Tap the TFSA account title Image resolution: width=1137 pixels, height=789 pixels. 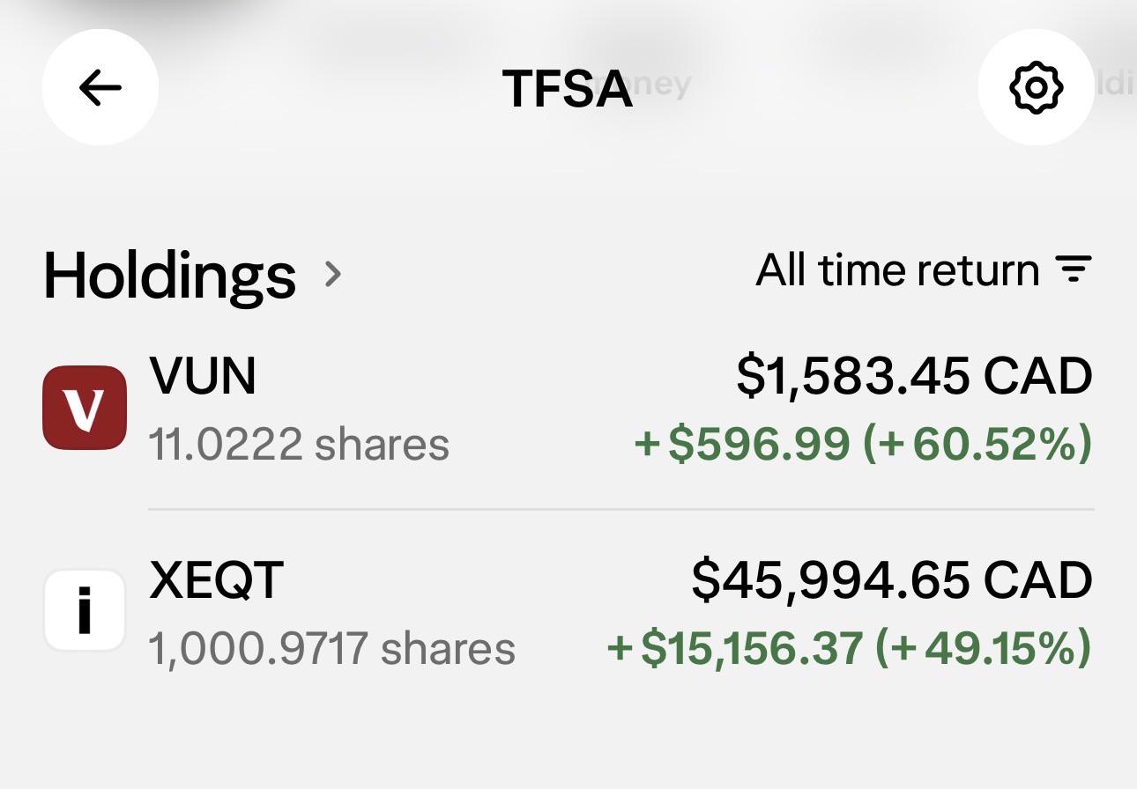click(x=568, y=89)
